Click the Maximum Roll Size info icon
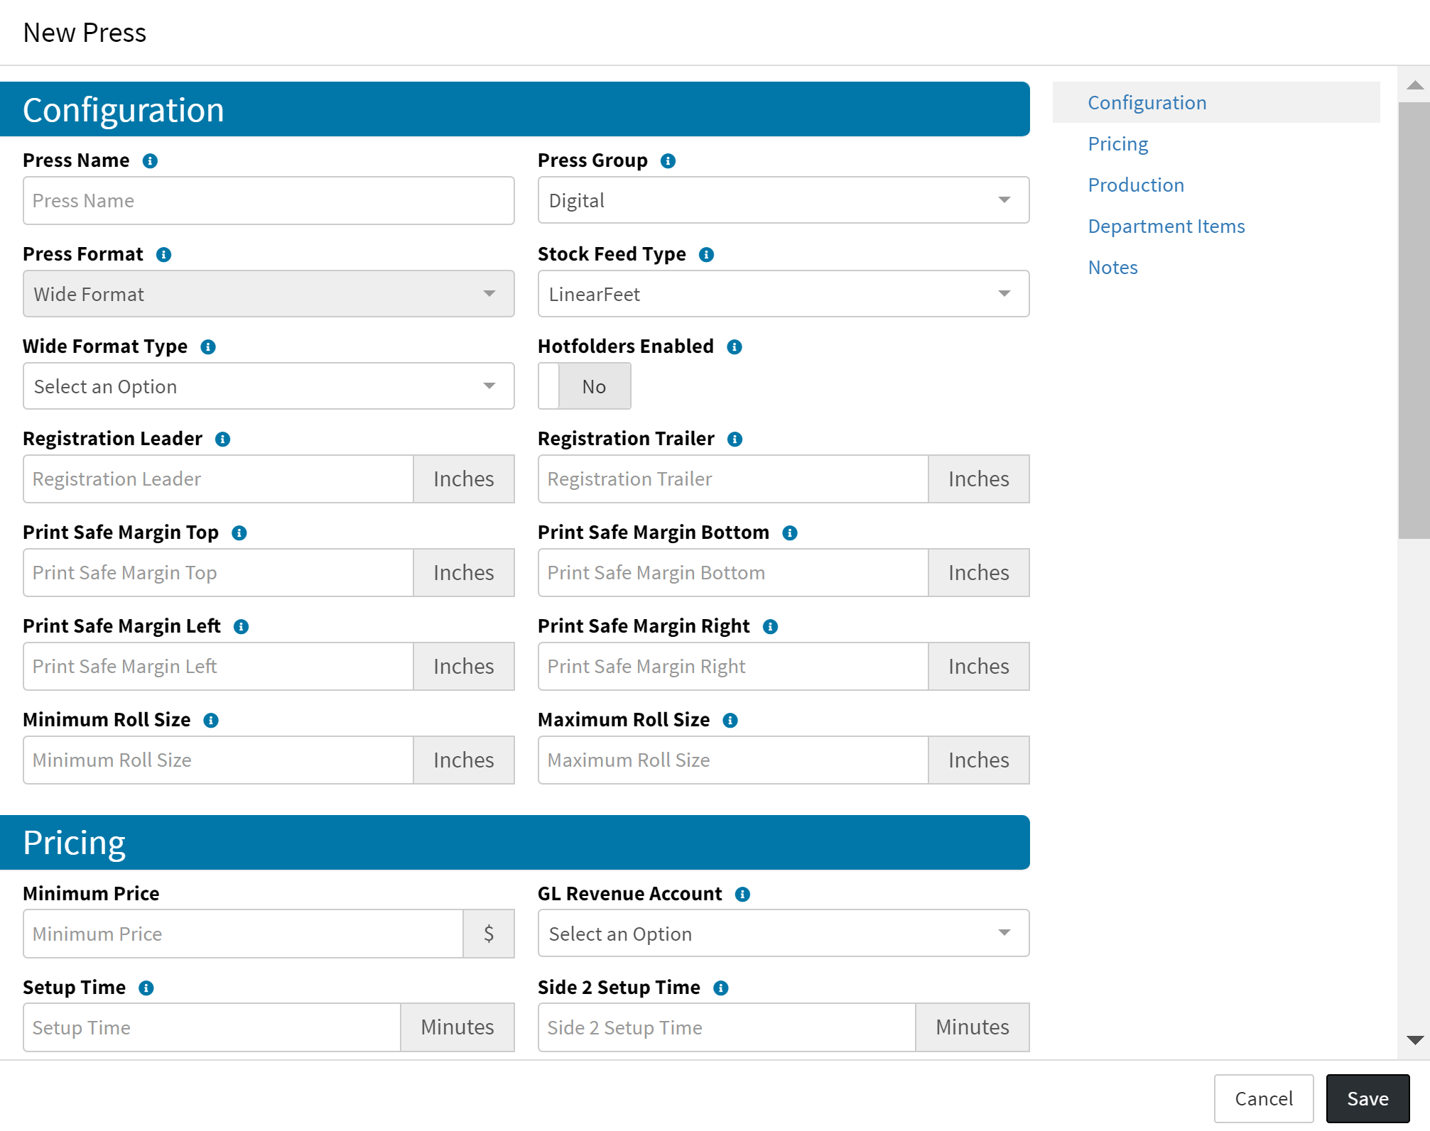 coord(730,721)
